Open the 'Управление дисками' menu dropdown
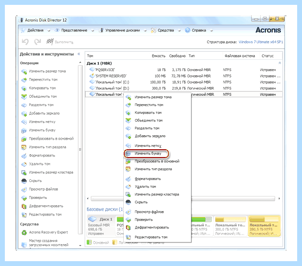302x266 pixels. click(122, 30)
